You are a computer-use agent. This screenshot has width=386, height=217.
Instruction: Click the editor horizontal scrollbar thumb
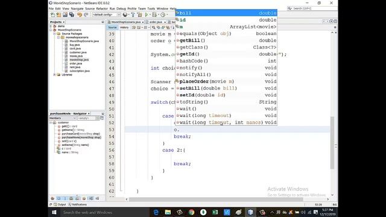(x=216, y=200)
